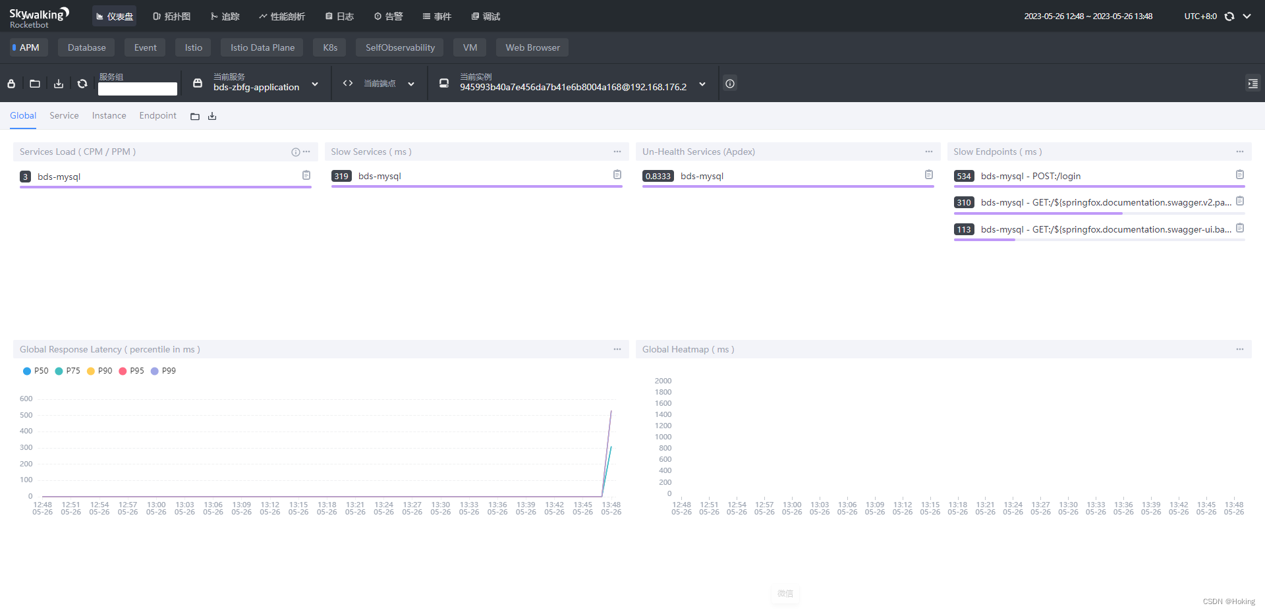Open the 日志 log menu
The width and height of the screenshot is (1265, 612).
(340, 16)
